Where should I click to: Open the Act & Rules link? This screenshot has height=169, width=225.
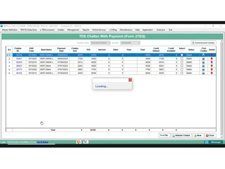click(43, 142)
